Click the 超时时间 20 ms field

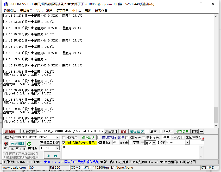click(x=116, y=142)
